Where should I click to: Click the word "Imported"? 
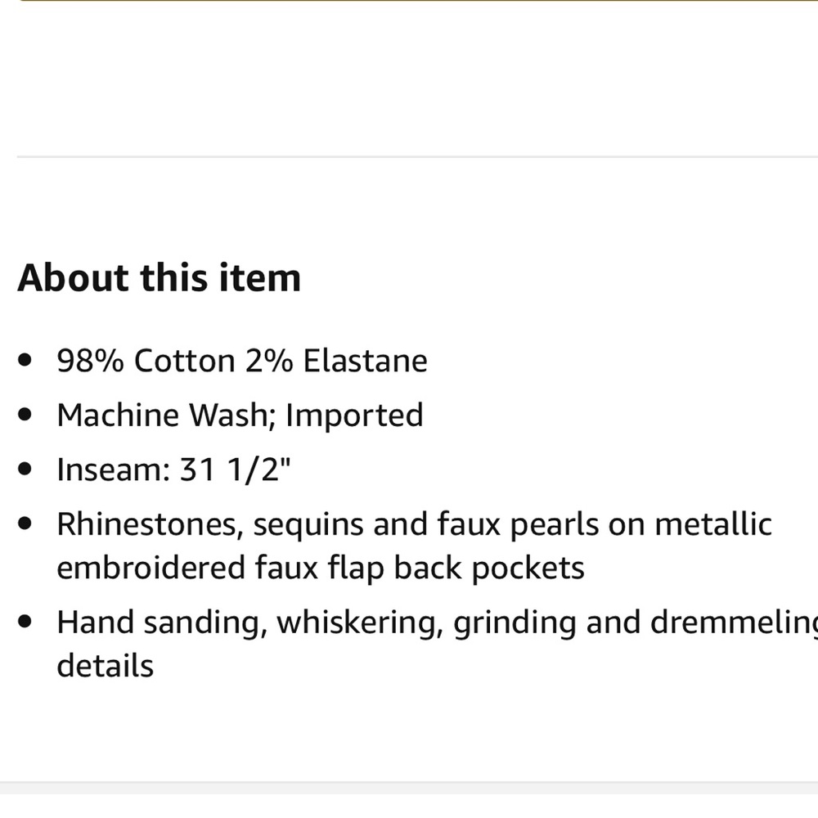pos(354,416)
